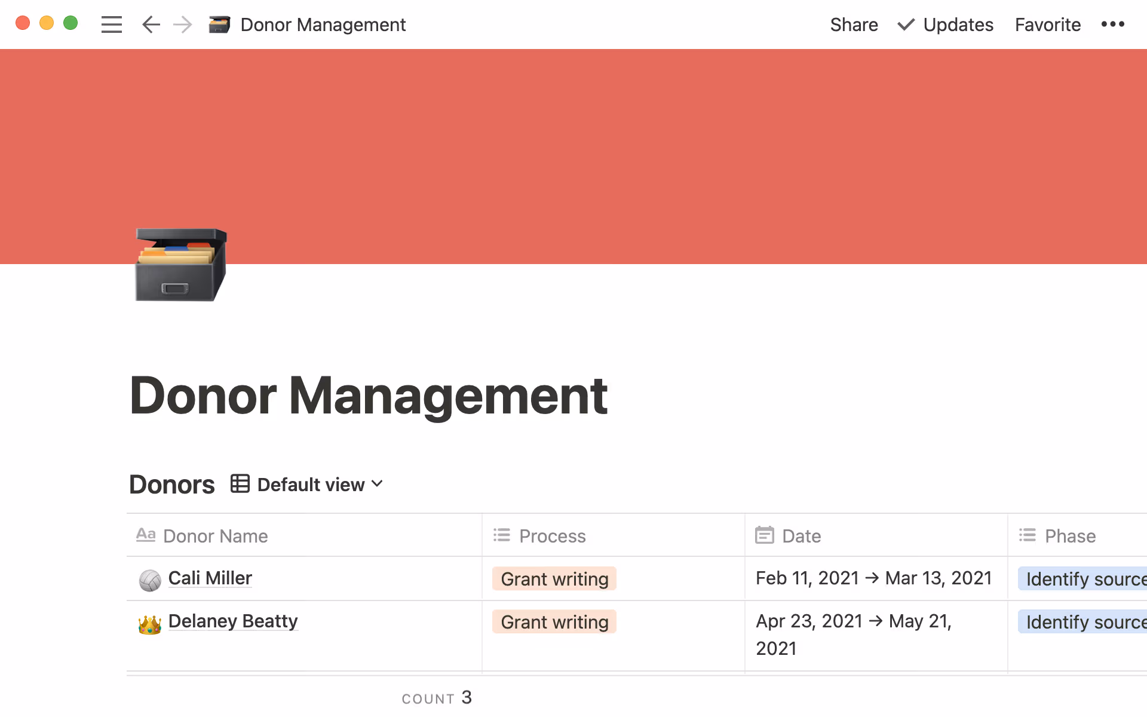Click Share in the top bar
The height and width of the screenshot is (717, 1147).
(x=854, y=24)
